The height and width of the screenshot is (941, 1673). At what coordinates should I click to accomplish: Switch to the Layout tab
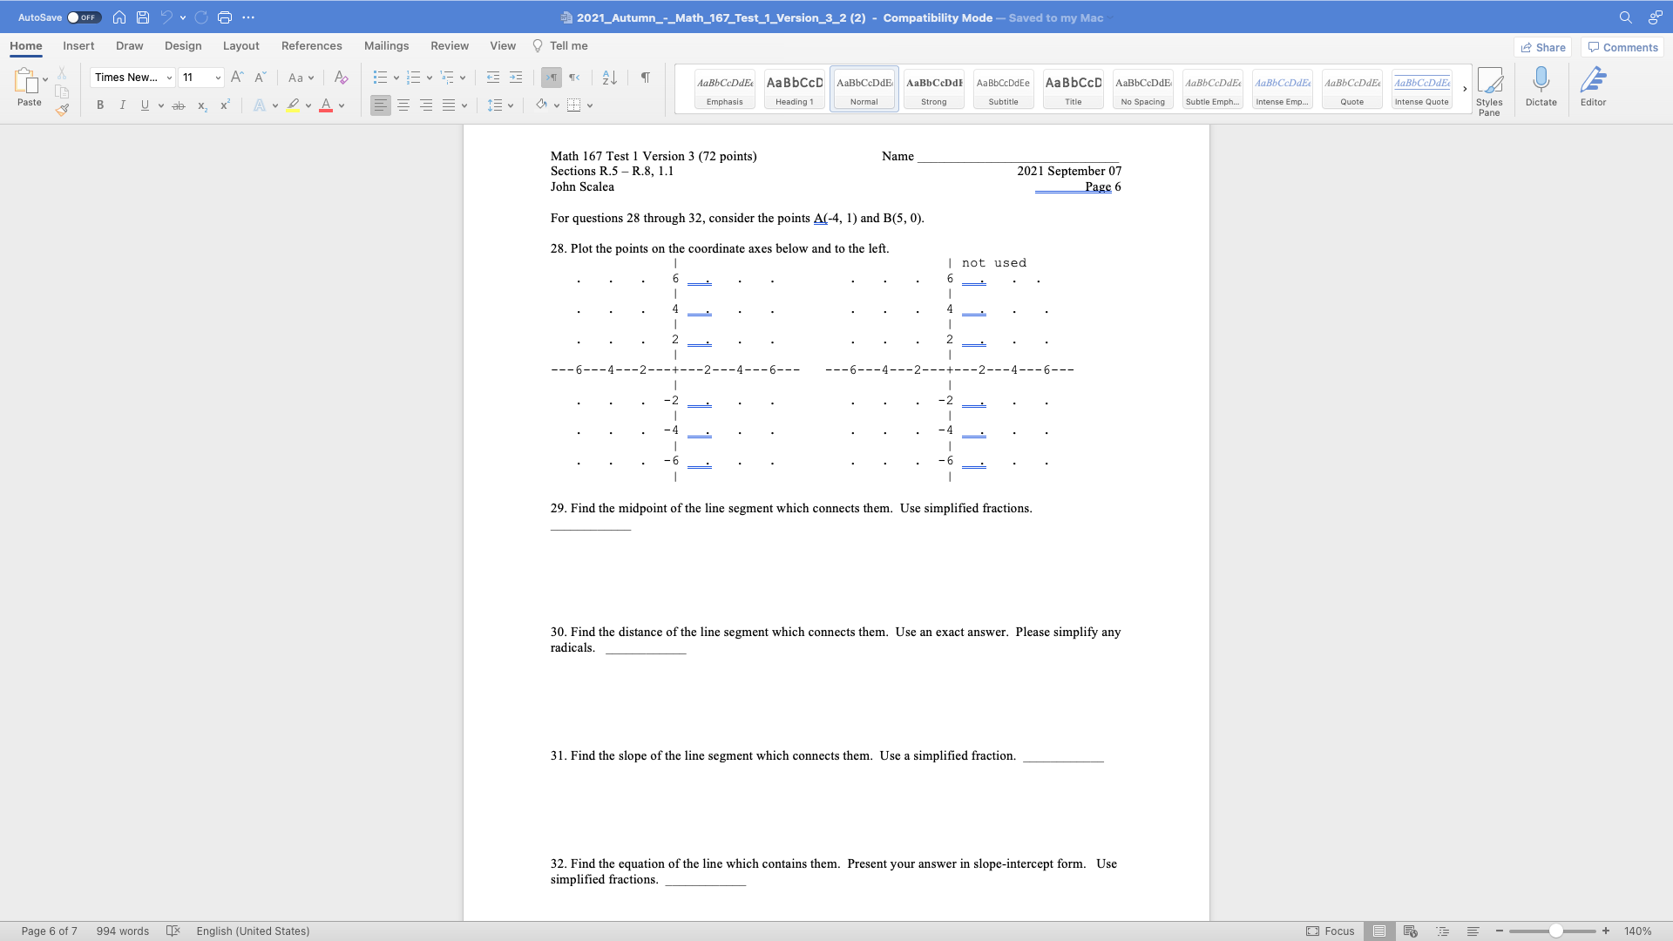240,46
